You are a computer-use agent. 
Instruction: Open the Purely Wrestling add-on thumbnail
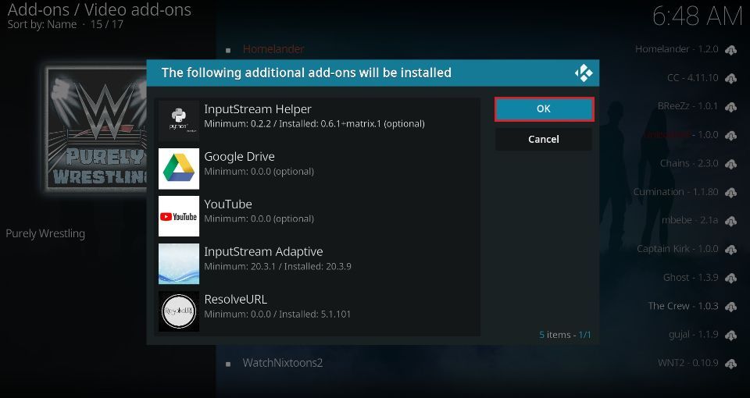click(x=97, y=129)
